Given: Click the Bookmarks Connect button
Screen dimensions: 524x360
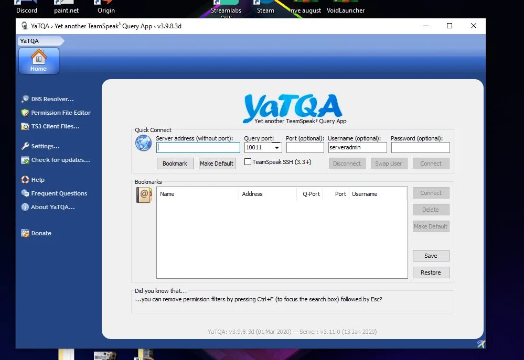Looking at the screenshot, I should coord(431,193).
